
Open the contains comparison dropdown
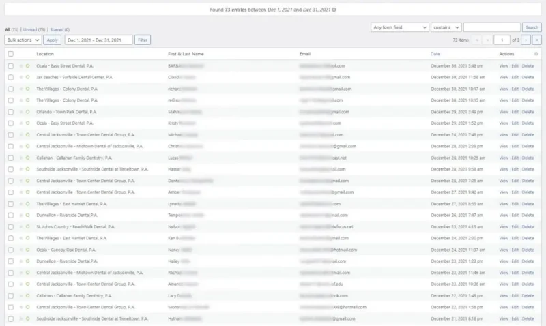446,27
